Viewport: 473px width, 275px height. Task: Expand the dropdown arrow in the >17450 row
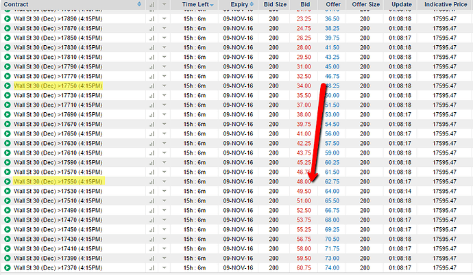(164, 230)
